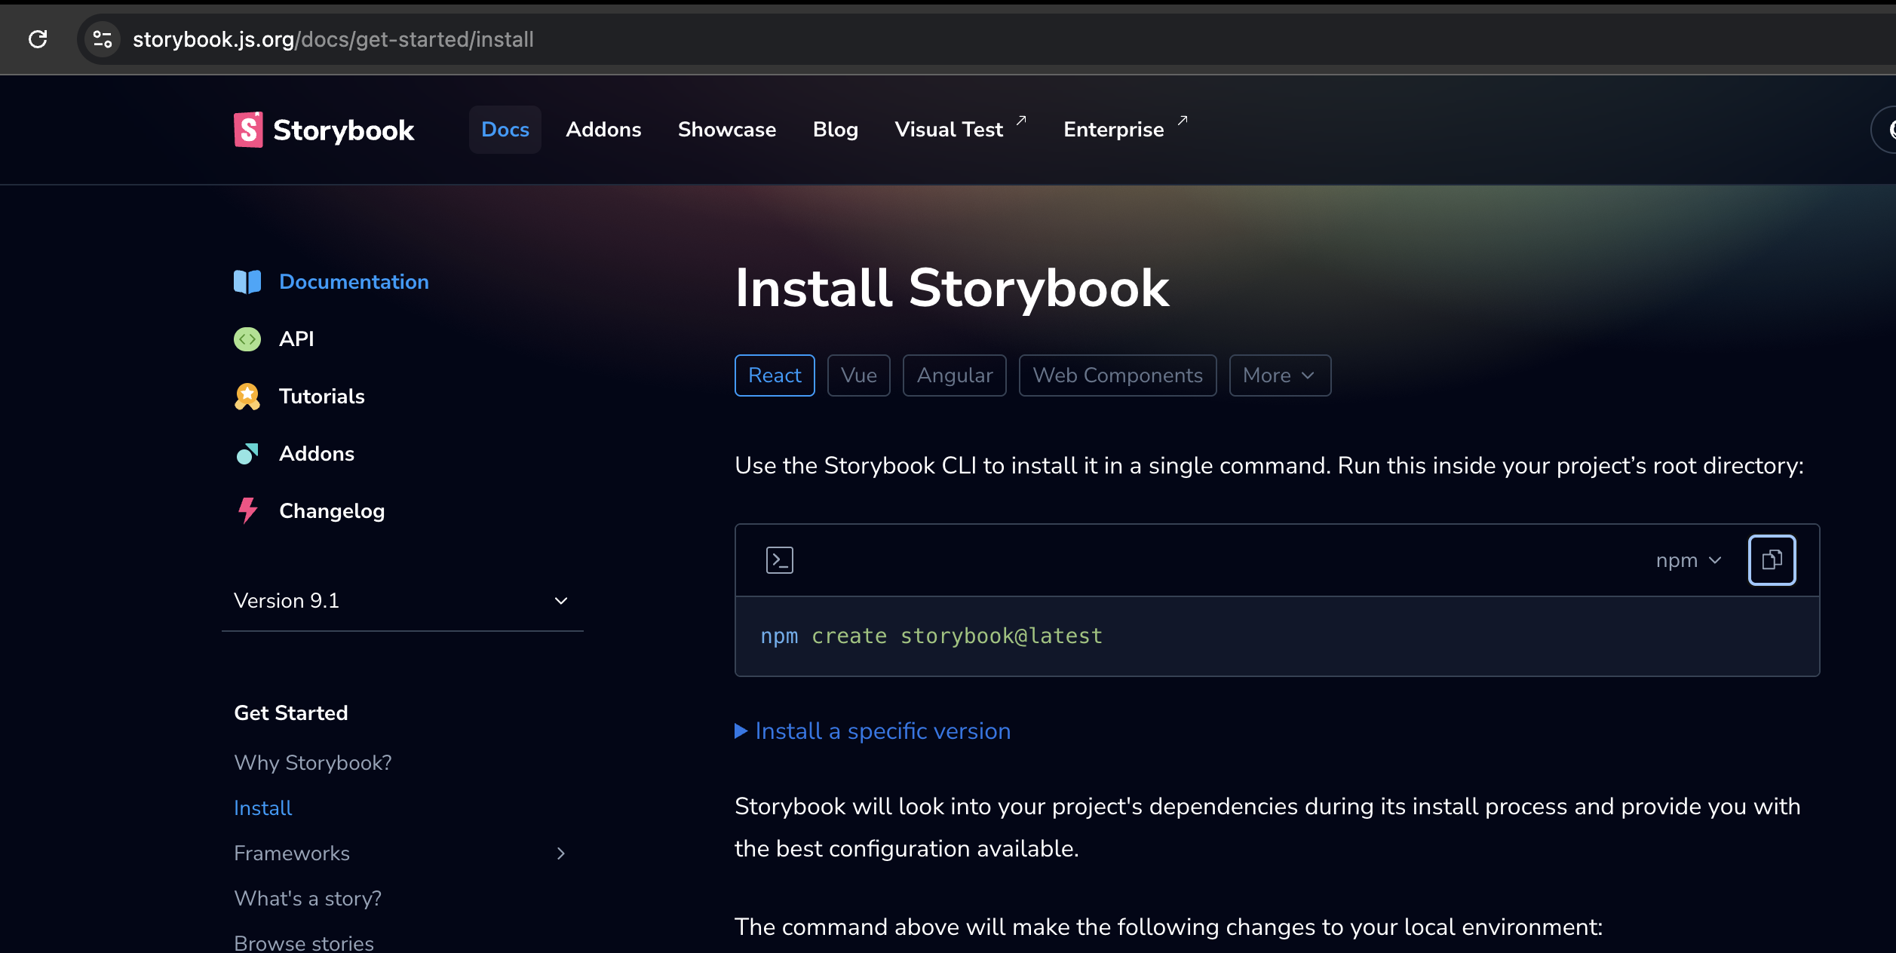The image size is (1896, 953).
Task: Go to Changelog sidebar link
Action: (332, 511)
